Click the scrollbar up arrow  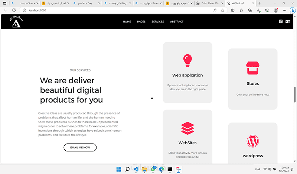point(295,16)
